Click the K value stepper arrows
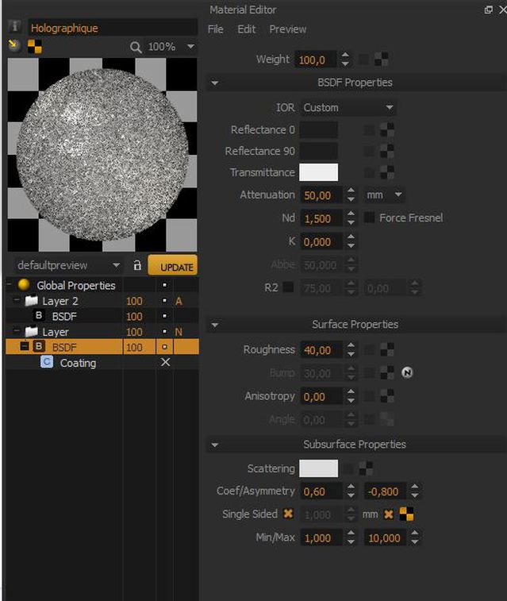Screen dimensions: 507x601 [x=351, y=242]
